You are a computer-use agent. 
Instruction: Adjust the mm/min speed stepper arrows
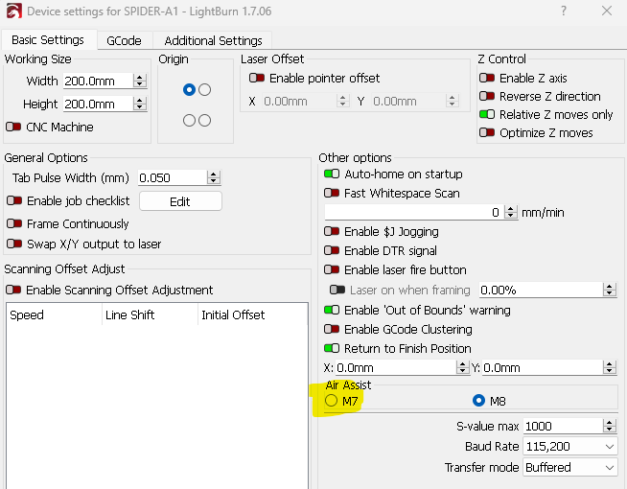tap(511, 212)
